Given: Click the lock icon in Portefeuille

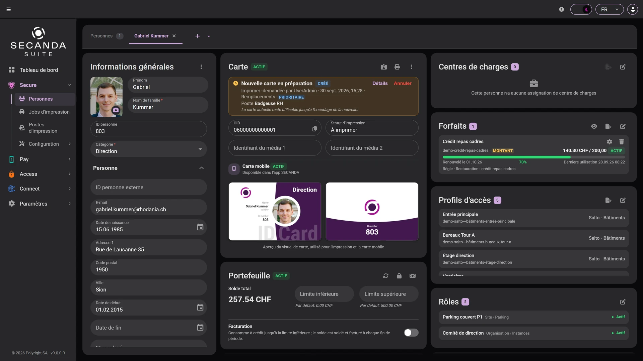Looking at the screenshot, I should pos(399,276).
